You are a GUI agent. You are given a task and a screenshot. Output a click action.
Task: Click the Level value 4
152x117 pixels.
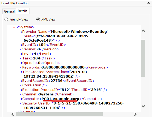pyautogui.click(x=35, y=54)
